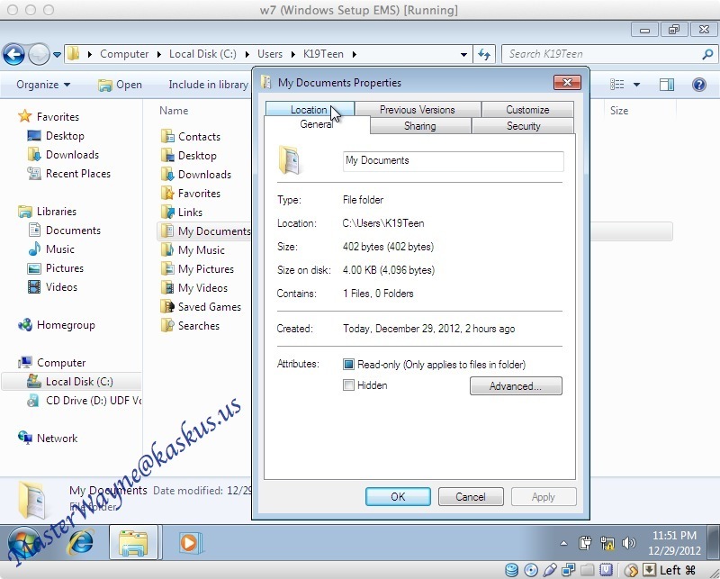Click the blue help question icon

pyautogui.click(x=699, y=84)
